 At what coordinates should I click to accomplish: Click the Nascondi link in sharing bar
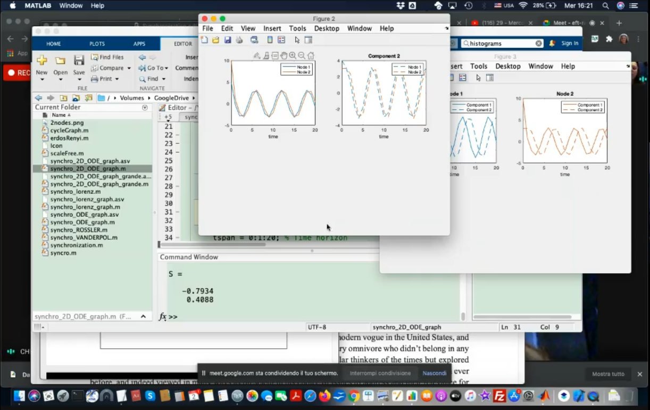pos(434,373)
